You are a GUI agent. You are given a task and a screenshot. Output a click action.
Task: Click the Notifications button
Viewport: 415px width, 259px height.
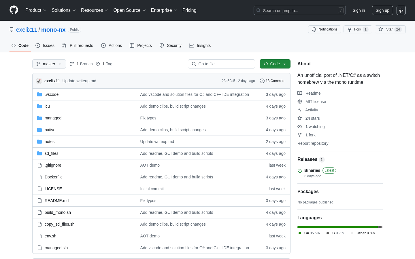point(325,29)
